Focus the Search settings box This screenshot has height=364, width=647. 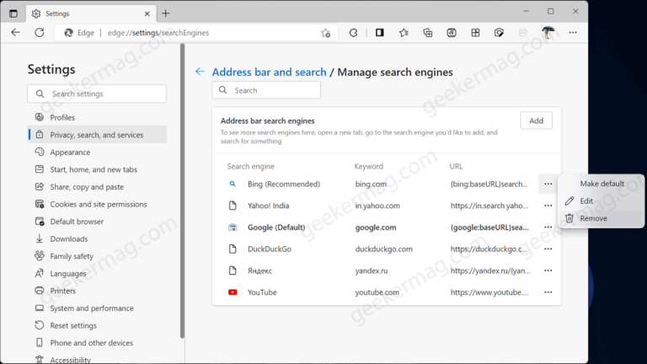click(x=97, y=94)
